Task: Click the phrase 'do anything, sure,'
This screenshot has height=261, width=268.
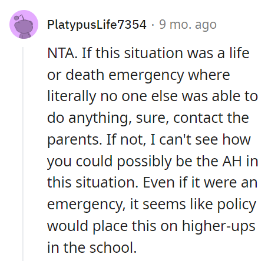Action: [x=108, y=118]
